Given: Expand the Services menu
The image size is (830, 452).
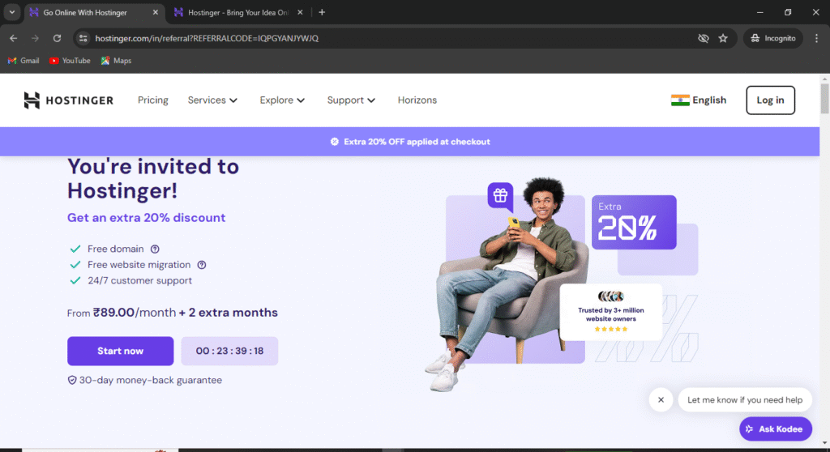Looking at the screenshot, I should tap(212, 100).
